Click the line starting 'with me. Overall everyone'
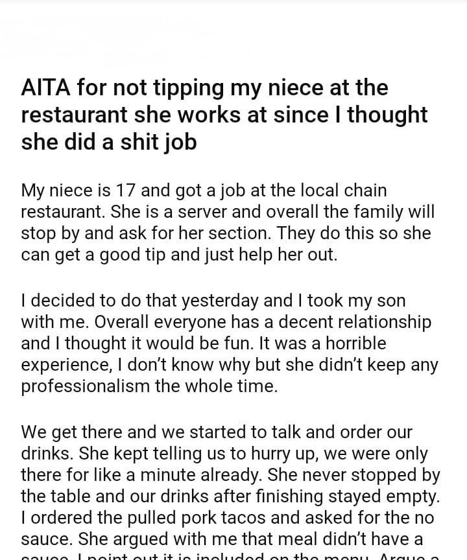Screen dimensions: 467x560 (x=227, y=321)
